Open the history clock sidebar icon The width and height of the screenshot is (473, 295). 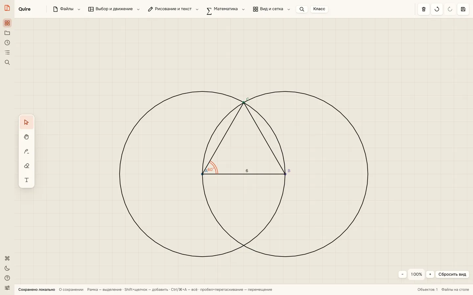[7, 43]
